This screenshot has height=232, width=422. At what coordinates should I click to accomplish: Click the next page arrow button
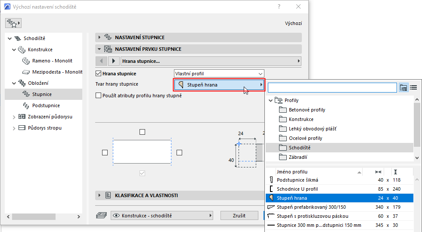(114, 61)
